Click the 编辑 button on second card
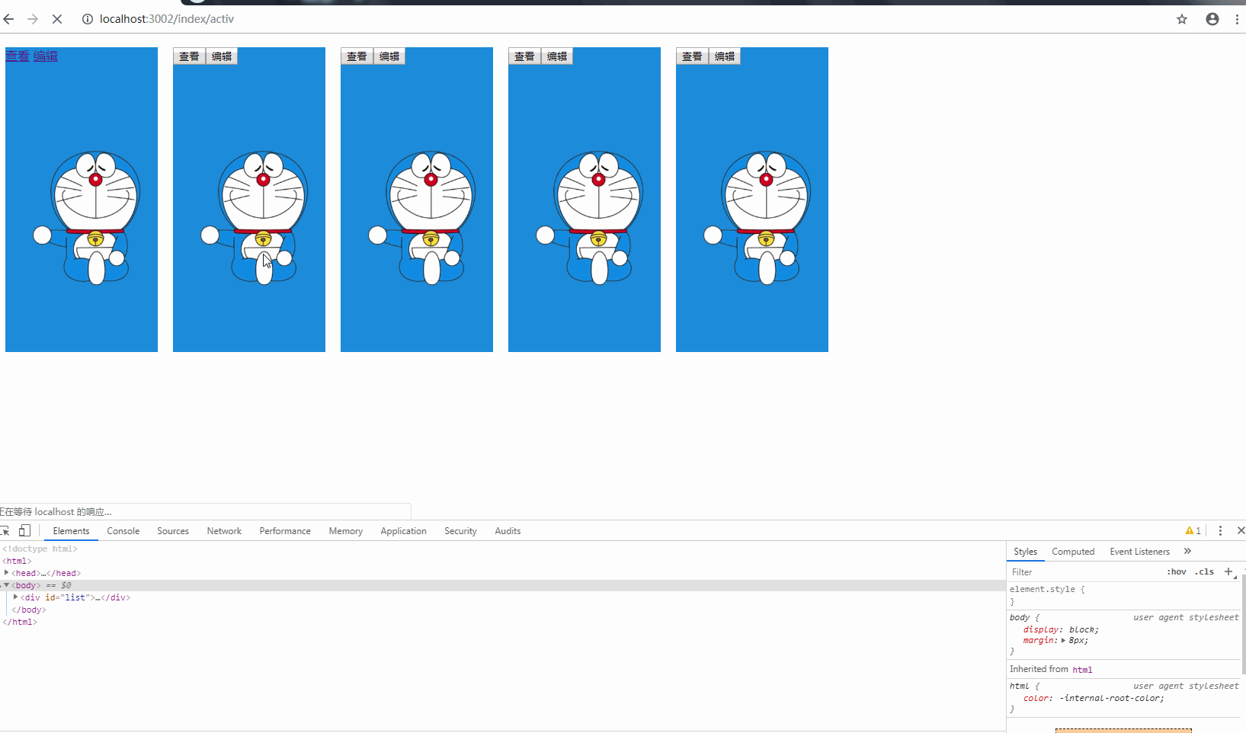The width and height of the screenshot is (1246, 733). [x=222, y=56]
